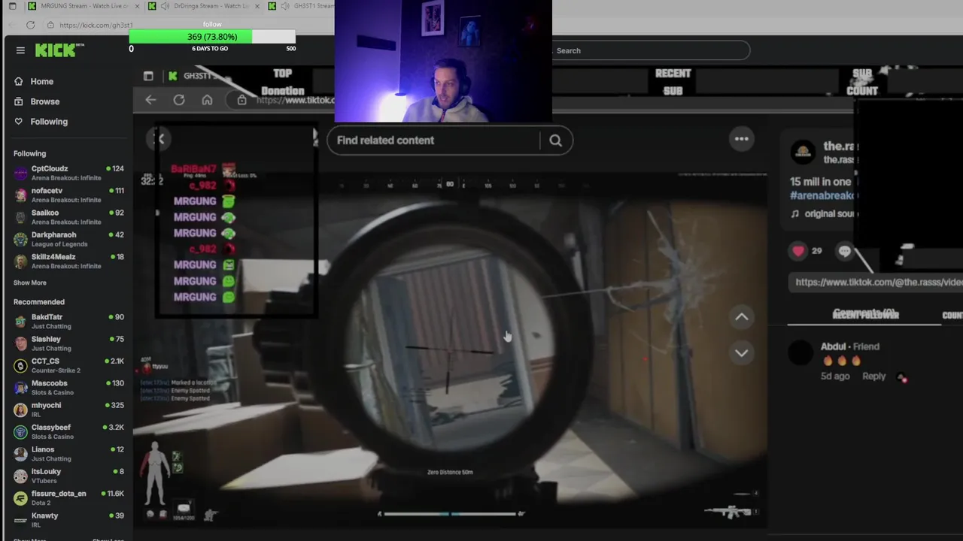
Task: Expand Following list with Show More
Action: [30, 283]
